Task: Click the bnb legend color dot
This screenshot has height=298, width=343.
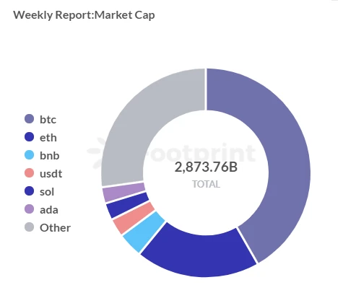Action: [x=30, y=155]
